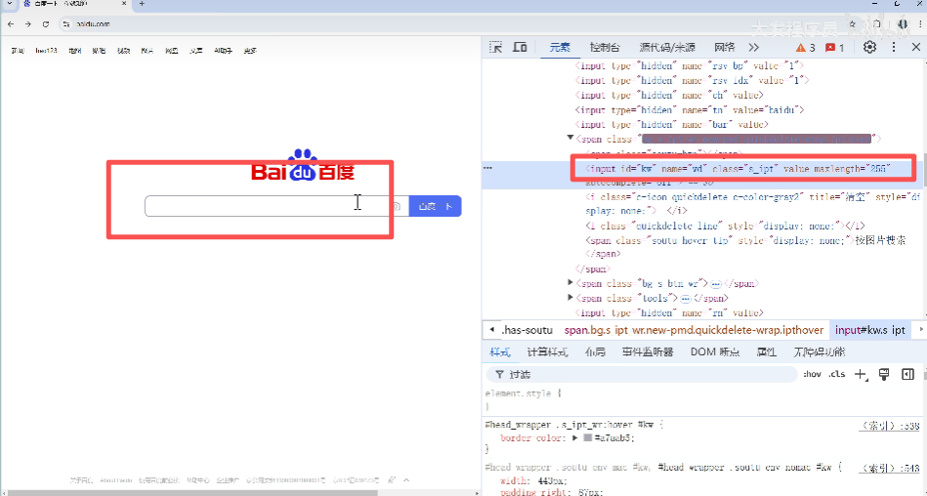Select breadcrumb .has-soutu
The height and width of the screenshot is (496, 927).
[x=527, y=330]
